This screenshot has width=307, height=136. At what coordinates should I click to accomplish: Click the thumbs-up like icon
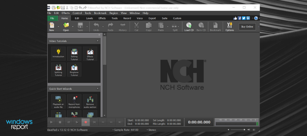point(235,18)
